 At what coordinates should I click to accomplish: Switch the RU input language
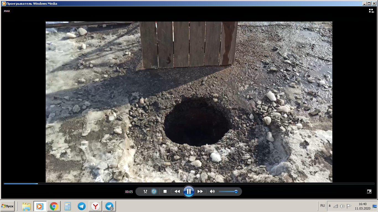click(x=323, y=206)
